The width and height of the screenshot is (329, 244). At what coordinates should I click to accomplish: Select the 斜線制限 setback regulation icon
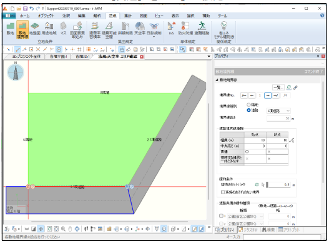[125, 28]
